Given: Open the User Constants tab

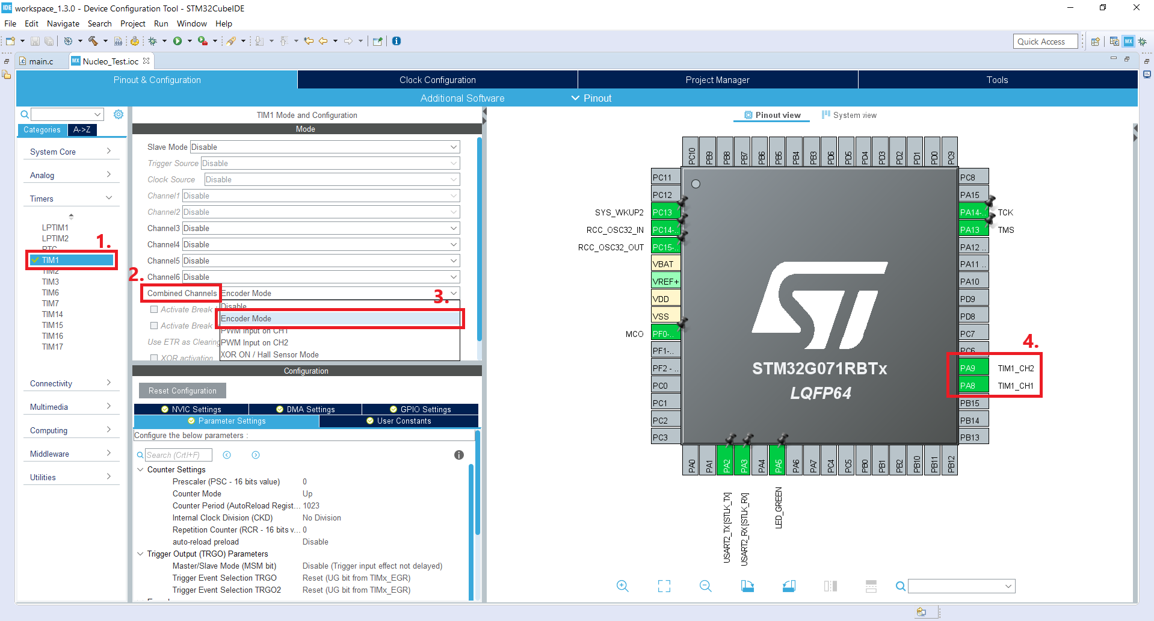Looking at the screenshot, I should tap(398, 421).
